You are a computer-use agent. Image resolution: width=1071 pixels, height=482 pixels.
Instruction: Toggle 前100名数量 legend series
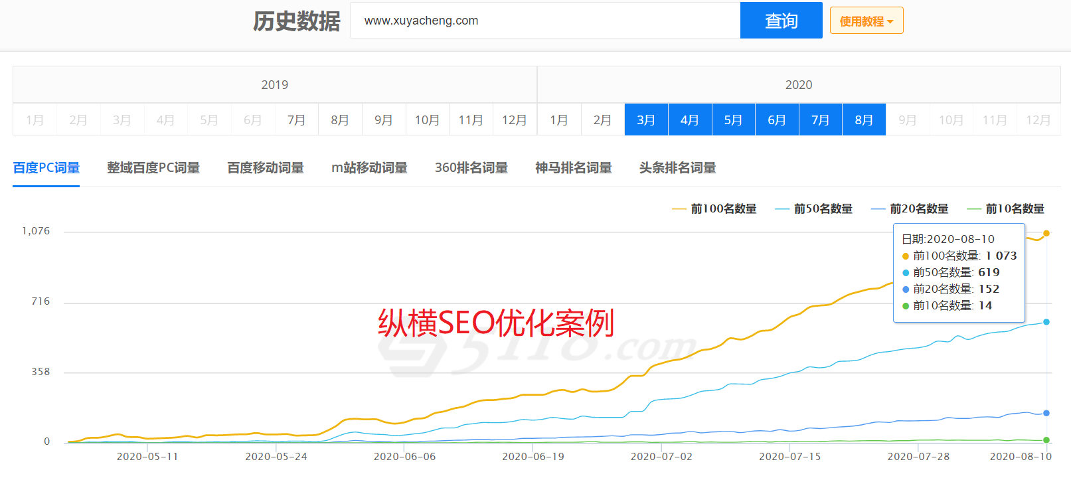[714, 209]
